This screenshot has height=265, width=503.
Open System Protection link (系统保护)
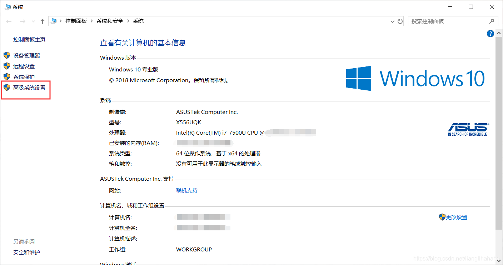(x=24, y=77)
